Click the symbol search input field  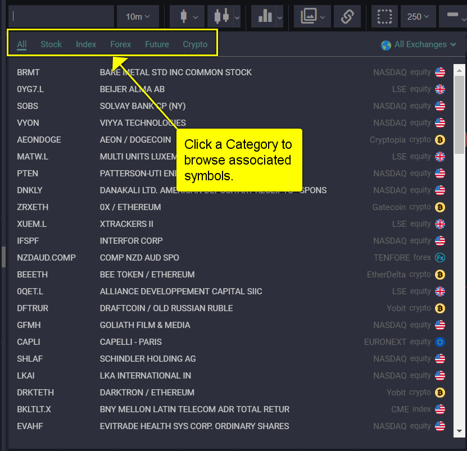coord(61,16)
